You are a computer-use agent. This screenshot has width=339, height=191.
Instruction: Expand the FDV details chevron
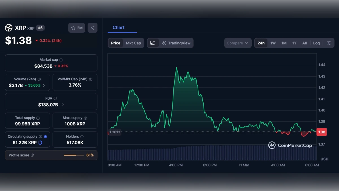tap(62, 104)
